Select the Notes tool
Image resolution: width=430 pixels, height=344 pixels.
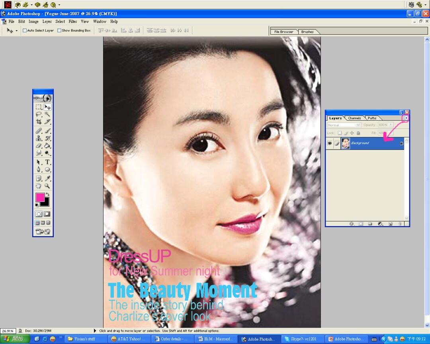[39, 179]
